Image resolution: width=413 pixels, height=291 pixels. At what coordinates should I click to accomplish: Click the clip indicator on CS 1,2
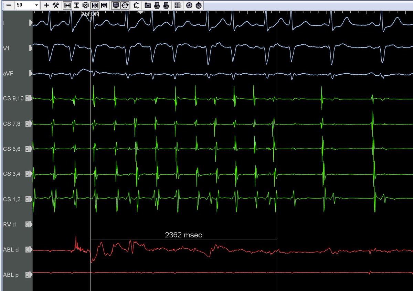click(27, 199)
